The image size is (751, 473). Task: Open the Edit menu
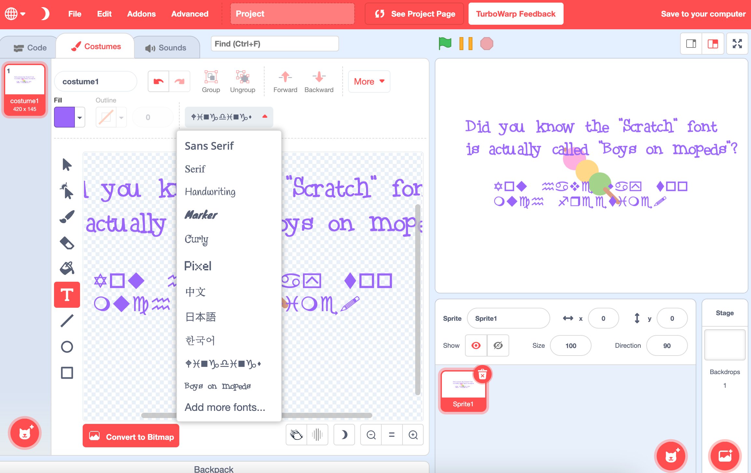click(x=104, y=14)
